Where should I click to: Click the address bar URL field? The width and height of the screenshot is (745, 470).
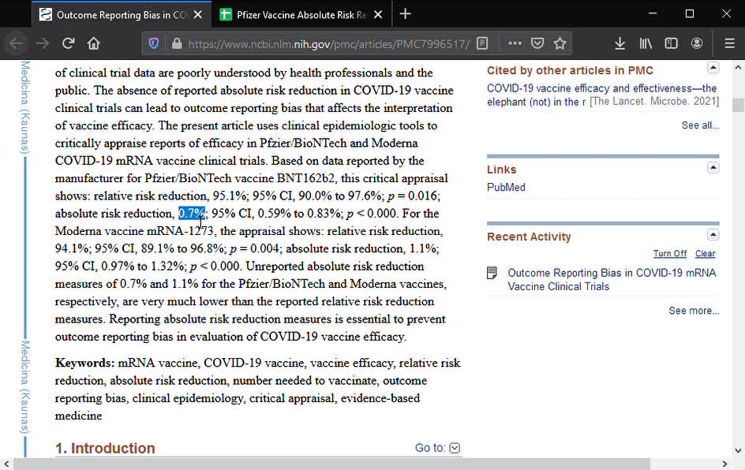[328, 44]
